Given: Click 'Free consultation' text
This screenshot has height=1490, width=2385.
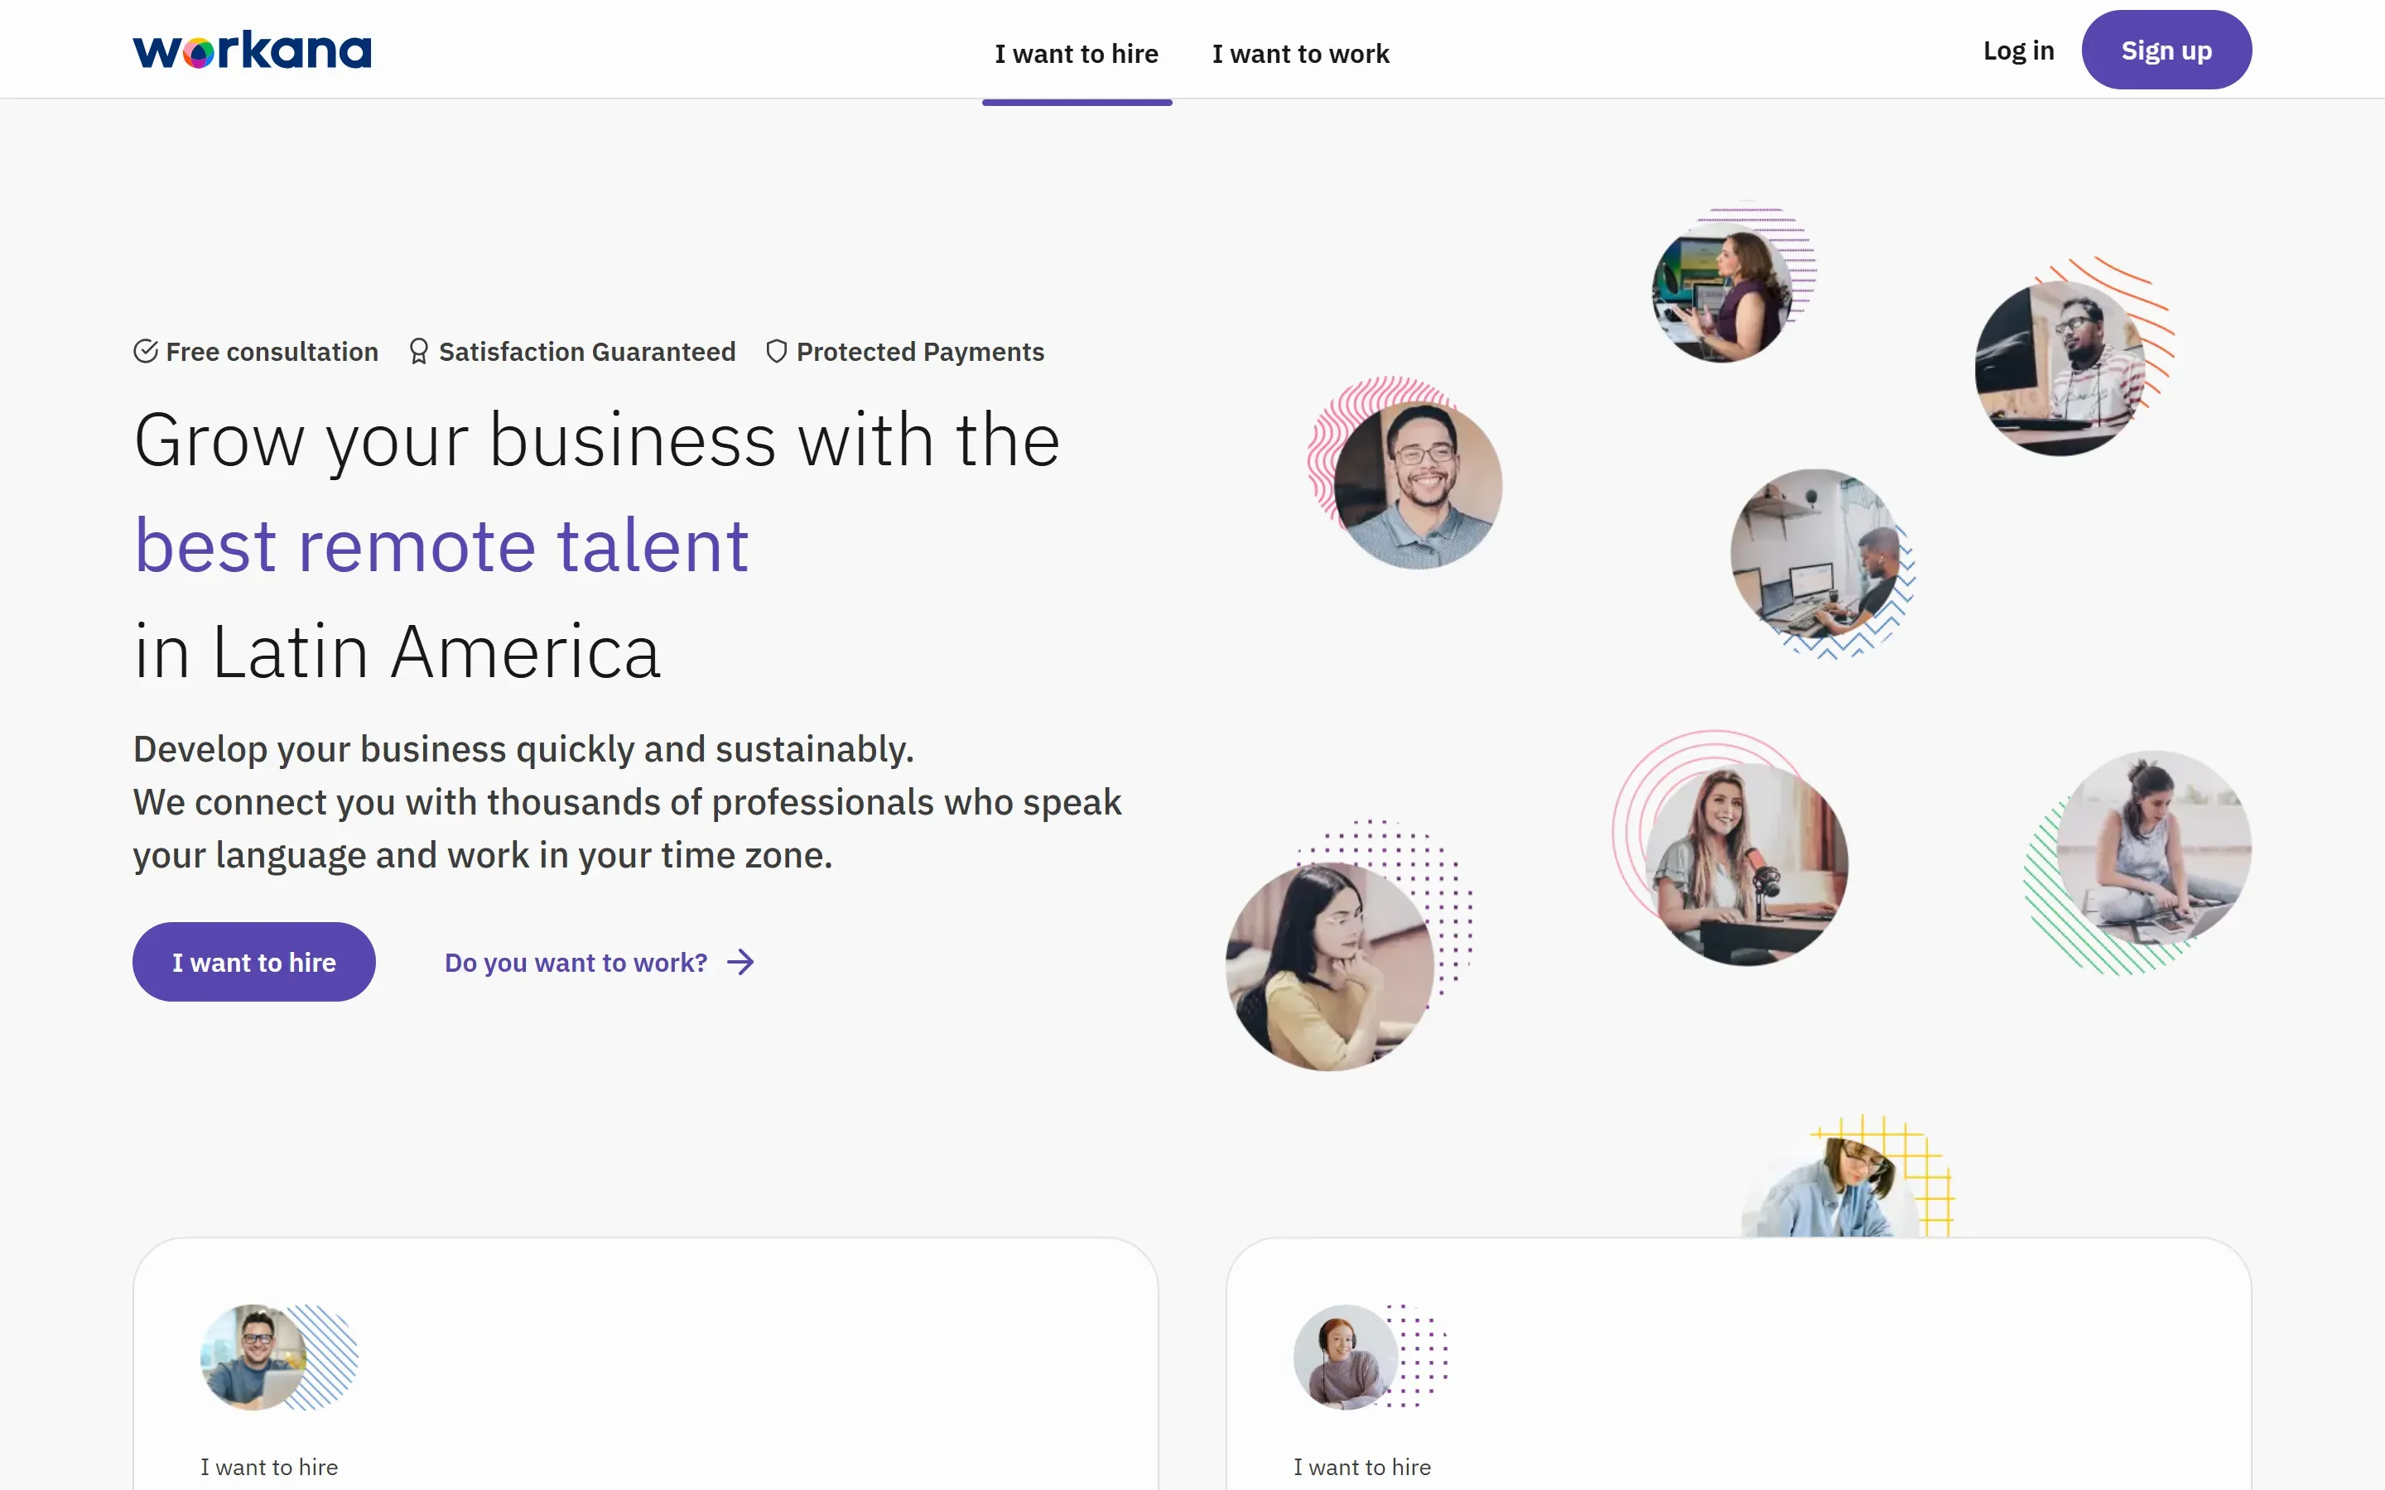Looking at the screenshot, I should click(272, 352).
